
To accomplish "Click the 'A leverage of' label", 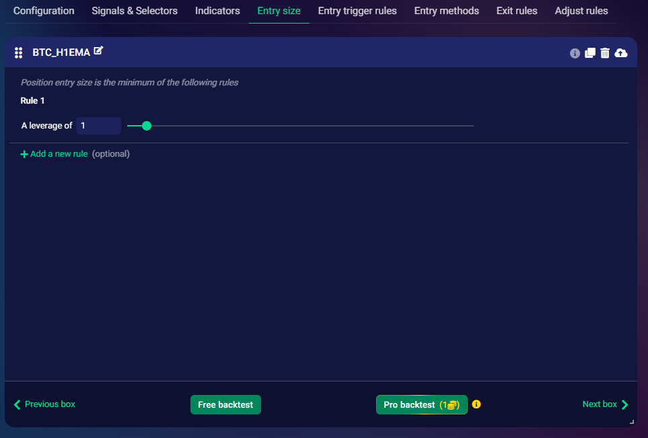I will pyautogui.click(x=46, y=126).
